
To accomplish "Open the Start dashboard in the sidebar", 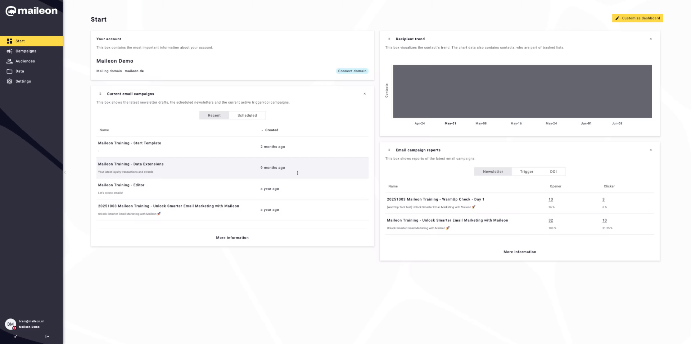I will [x=31, y=41].
